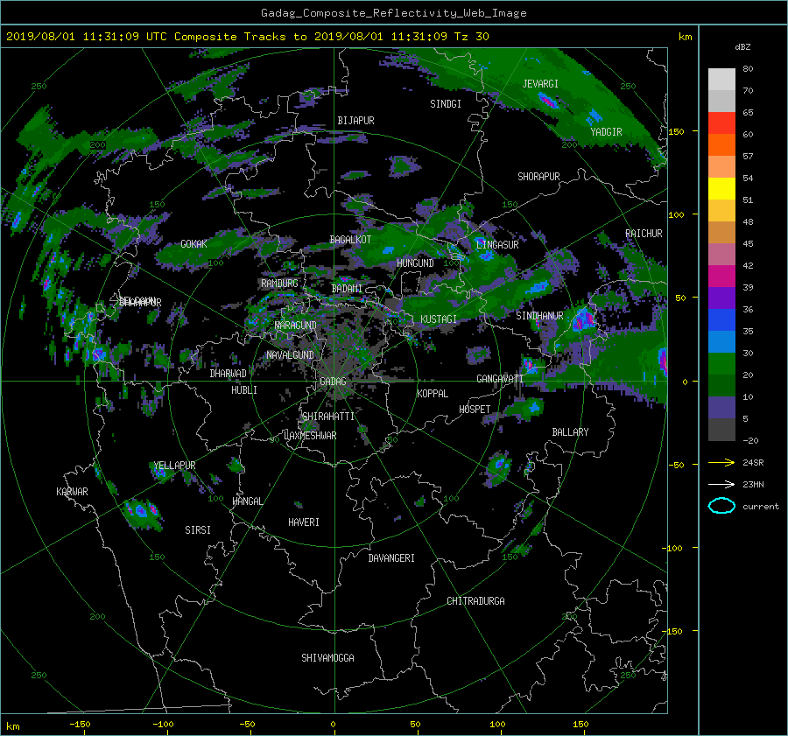The image size is (788, 736).
Task: Click the HOSPET city label
Action: [x=475, y=410]
